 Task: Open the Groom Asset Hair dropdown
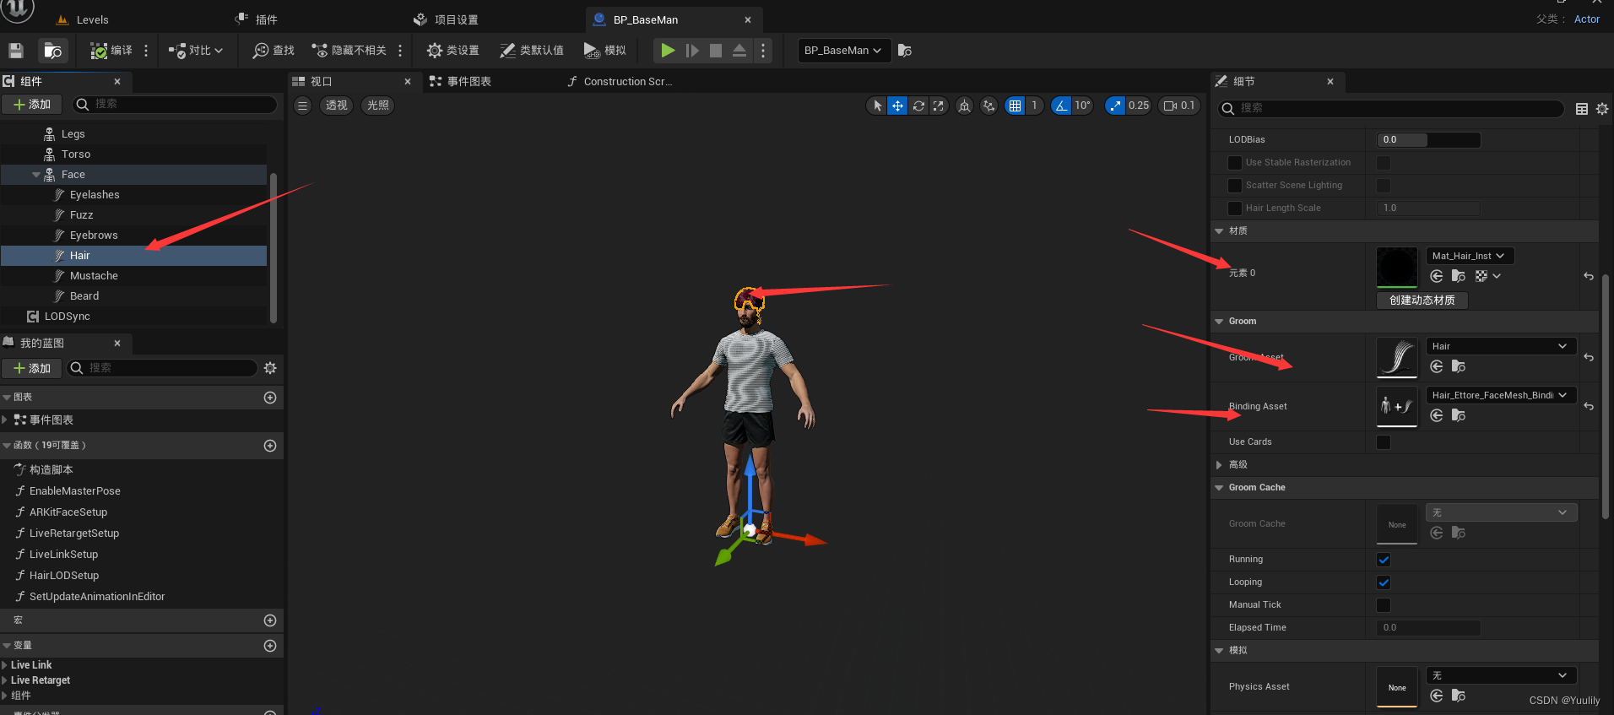1501,346
